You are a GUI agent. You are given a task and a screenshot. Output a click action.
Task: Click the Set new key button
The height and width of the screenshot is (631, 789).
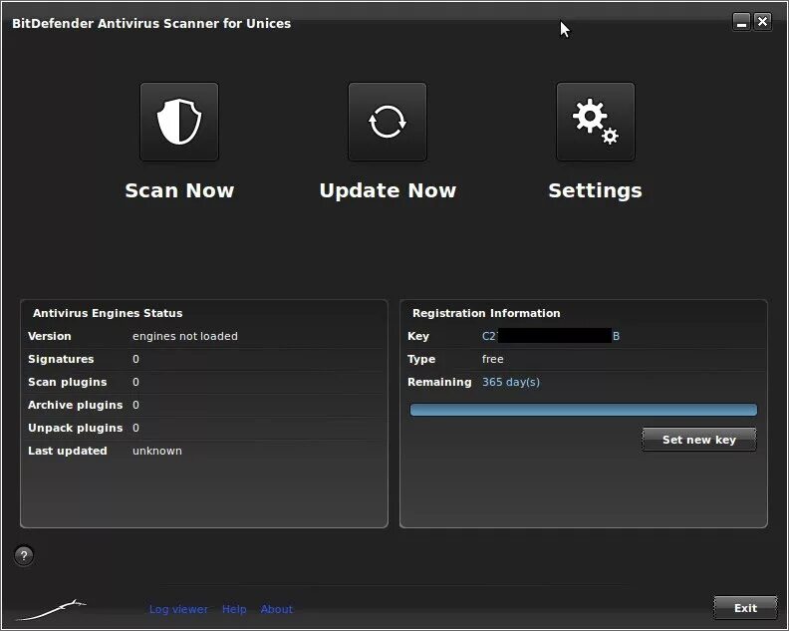699,440
